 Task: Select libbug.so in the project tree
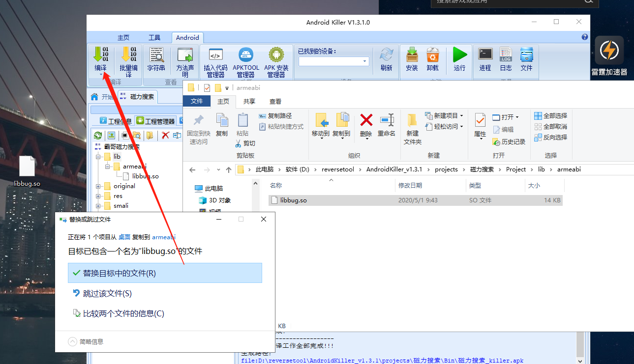[146, 176]
